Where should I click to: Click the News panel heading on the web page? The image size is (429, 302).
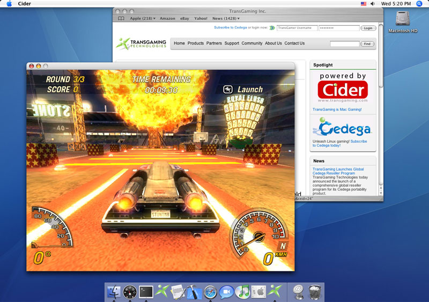point(319,161)
